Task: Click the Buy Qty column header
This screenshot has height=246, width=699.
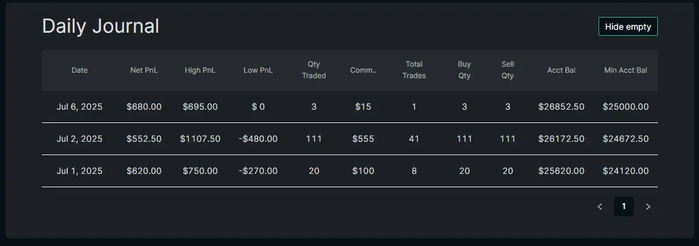Action: coord(465,70)
